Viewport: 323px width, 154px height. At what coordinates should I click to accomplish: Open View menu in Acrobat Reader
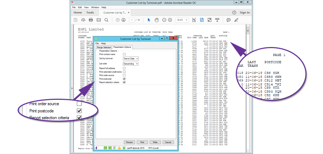pyautogui.click(x=86, y=7)
